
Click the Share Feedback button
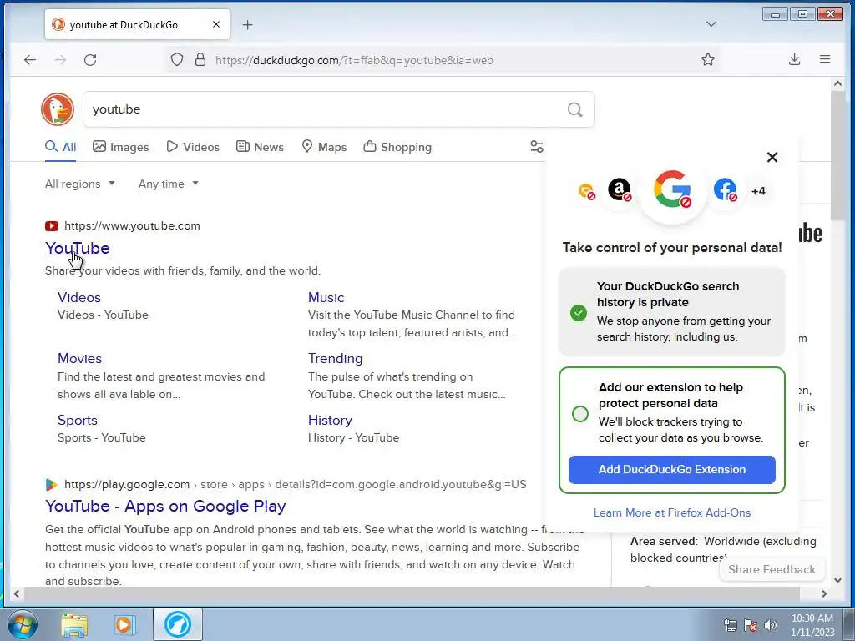tap(772, 569)
